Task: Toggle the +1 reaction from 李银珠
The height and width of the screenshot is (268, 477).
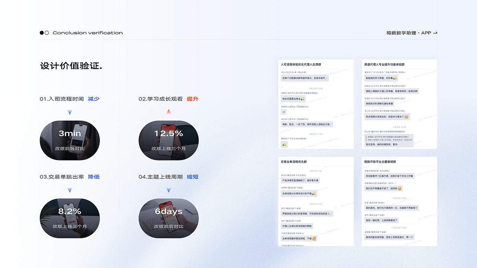Action: pyautogui.click(x=284, y=112)
